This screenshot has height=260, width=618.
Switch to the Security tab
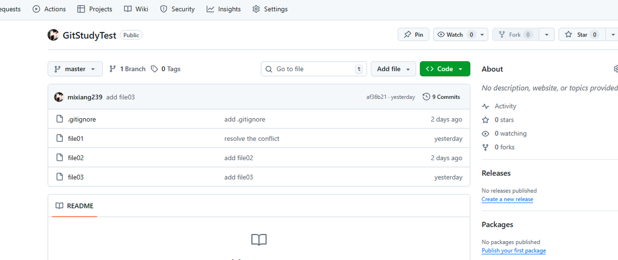[x=177, y=9]
